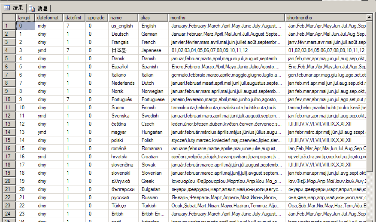The width and height of the screenshot is (376, 222).
Task: Select the shortmonths cell starting with gen,feb
Action: pos(326,75)
